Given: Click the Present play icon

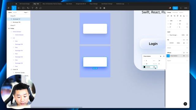Looking at the screenshot, I should tap(181, 8).
